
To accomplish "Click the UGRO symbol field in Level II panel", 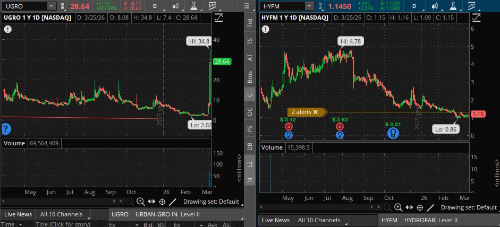I will click(x=120, y=214).
